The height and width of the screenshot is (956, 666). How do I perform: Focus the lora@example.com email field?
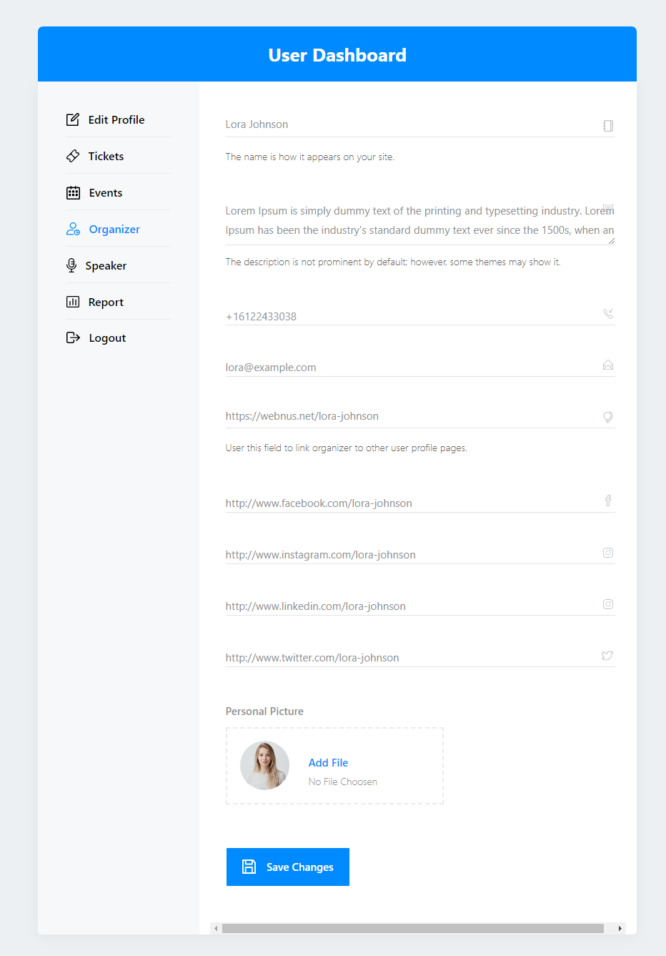[x=420, y=367]
